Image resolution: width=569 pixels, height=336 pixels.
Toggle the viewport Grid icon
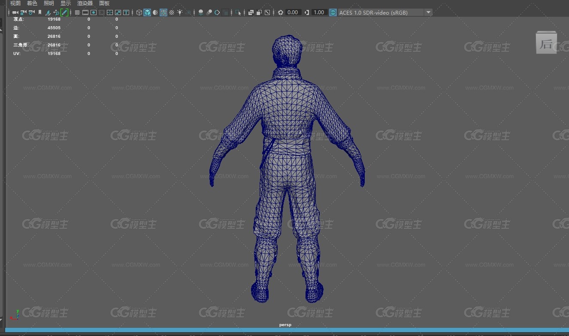pos(77,12)
